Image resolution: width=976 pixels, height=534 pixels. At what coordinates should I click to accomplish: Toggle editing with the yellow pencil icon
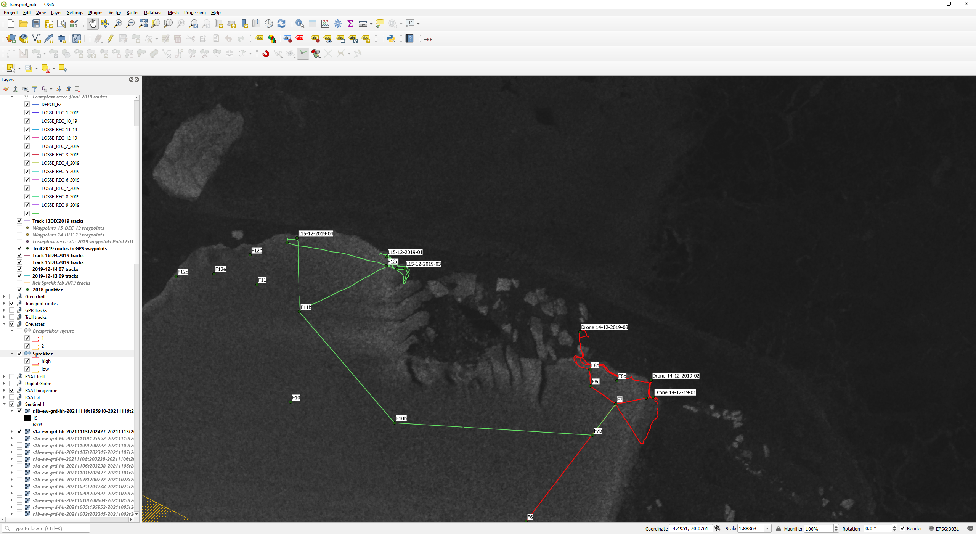coord(110,39)
